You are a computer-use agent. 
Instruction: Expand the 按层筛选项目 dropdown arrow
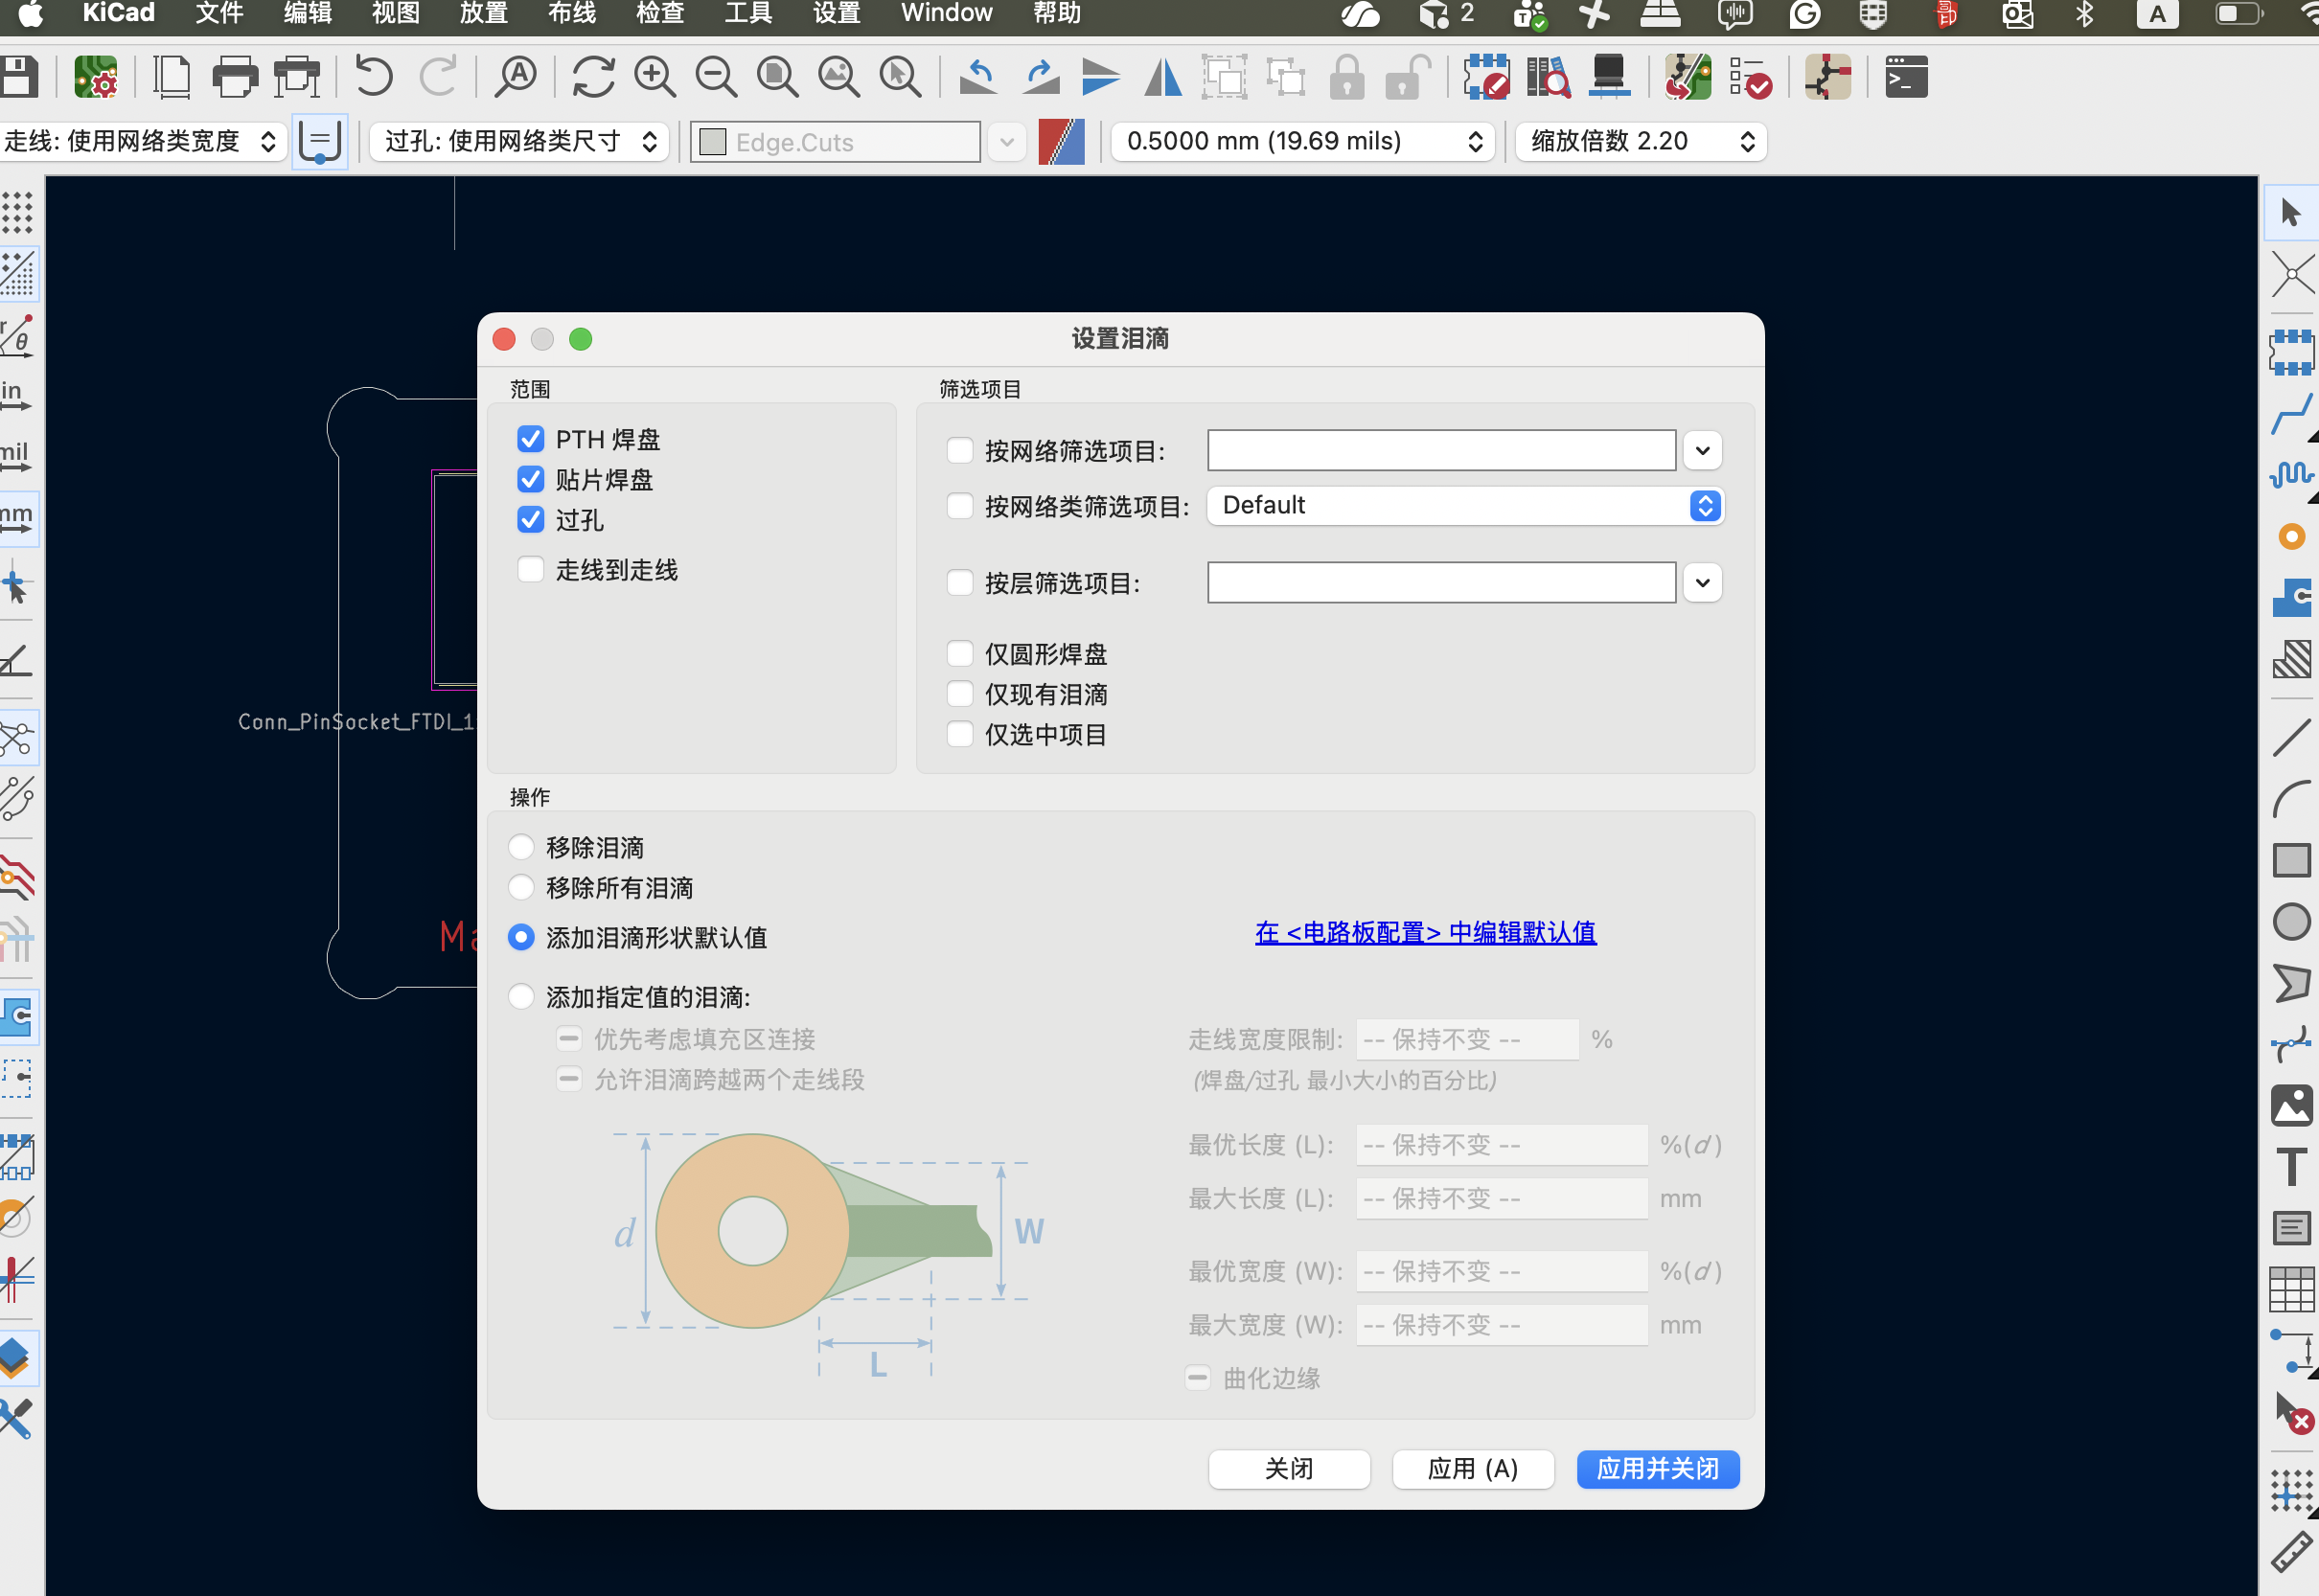pos(1702,583)
